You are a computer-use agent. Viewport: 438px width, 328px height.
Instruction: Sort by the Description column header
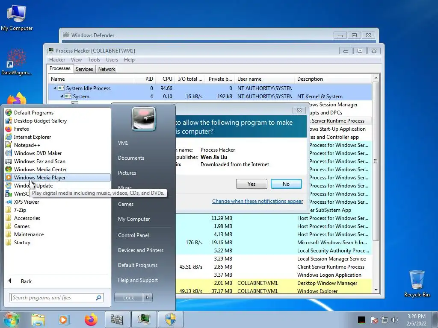tap(333, 79)
